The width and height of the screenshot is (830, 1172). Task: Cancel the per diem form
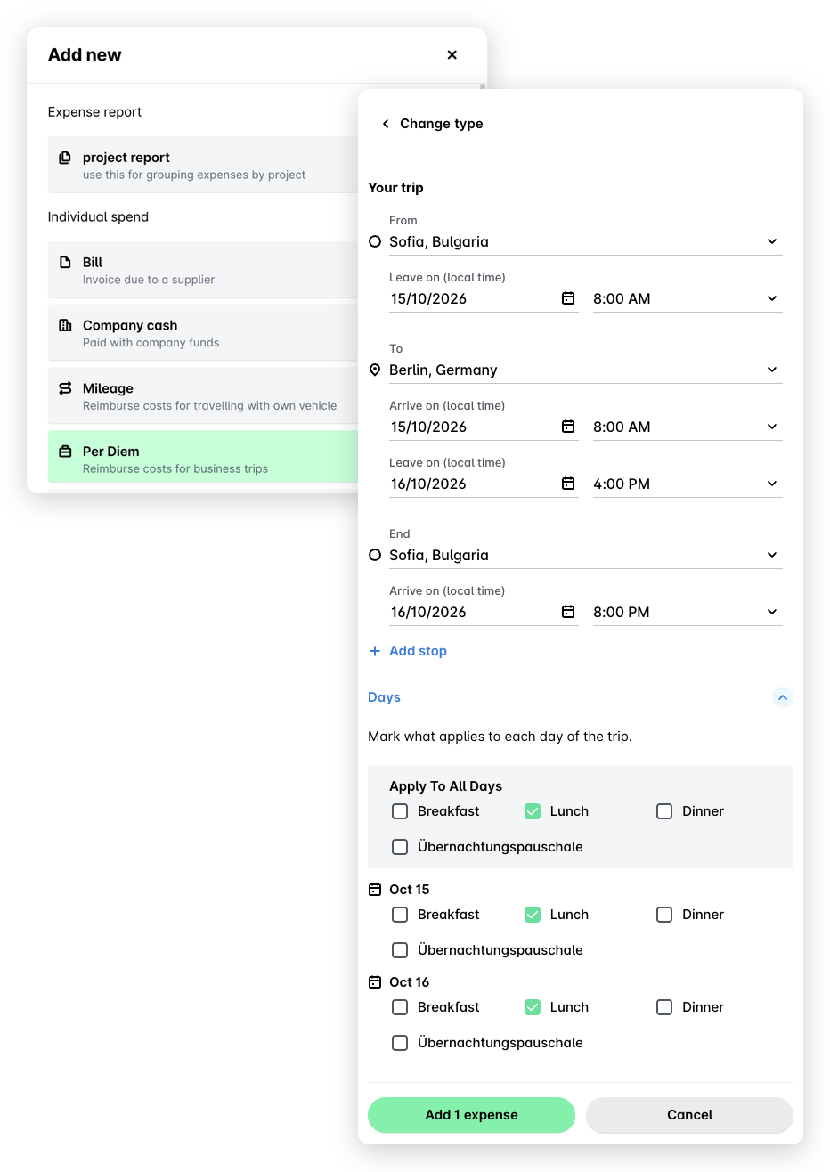[689, 1115]
